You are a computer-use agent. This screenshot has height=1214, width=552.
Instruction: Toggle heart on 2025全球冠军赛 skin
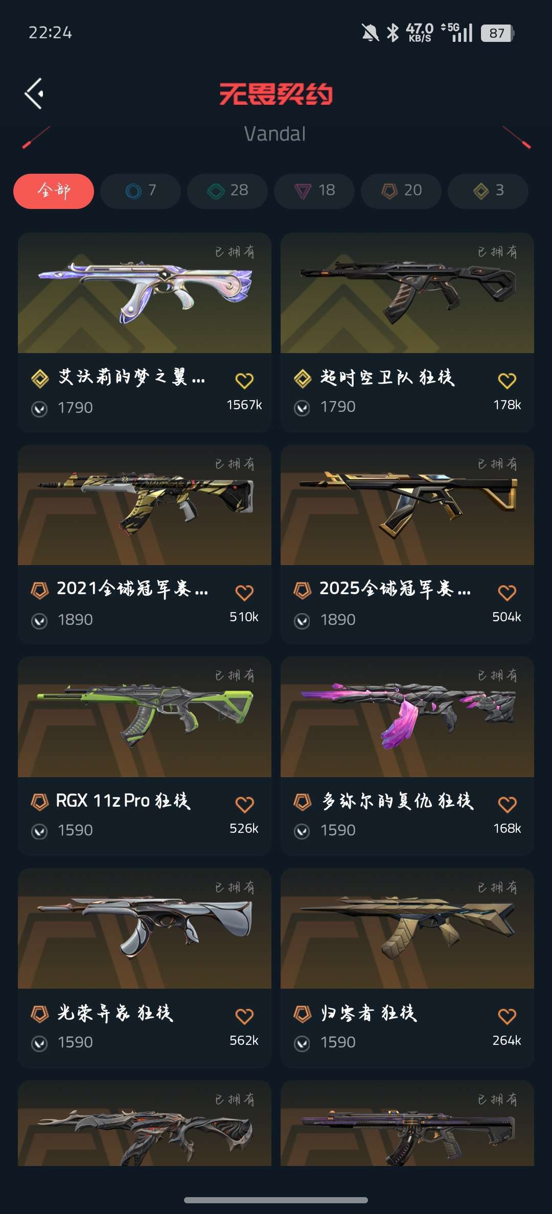click(x=507, y=593)
